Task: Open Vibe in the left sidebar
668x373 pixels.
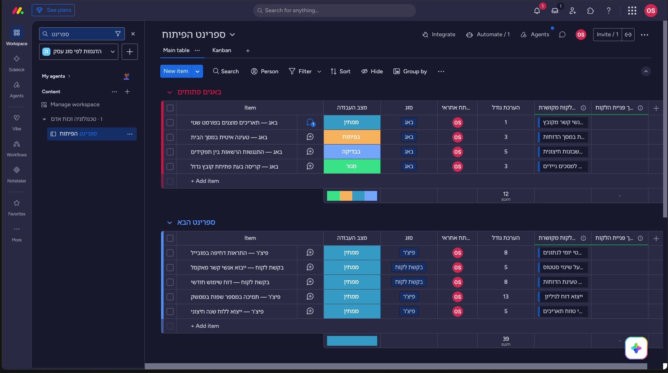Action: pos(17,122)
